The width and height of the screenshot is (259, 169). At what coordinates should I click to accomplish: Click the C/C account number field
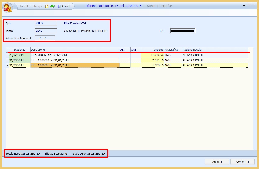182,31
